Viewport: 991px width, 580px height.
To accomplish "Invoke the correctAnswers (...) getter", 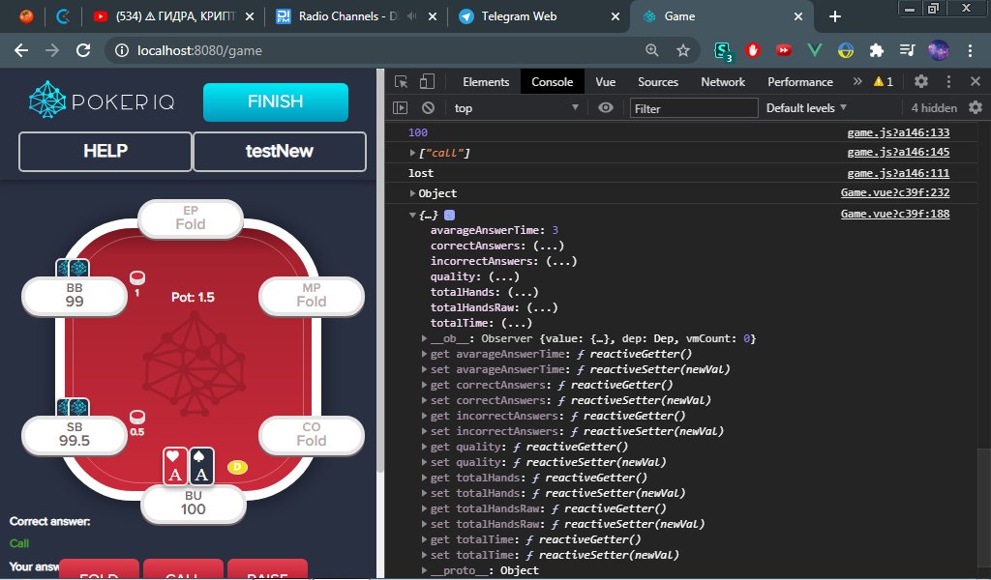I will click(x=548, y=246).
